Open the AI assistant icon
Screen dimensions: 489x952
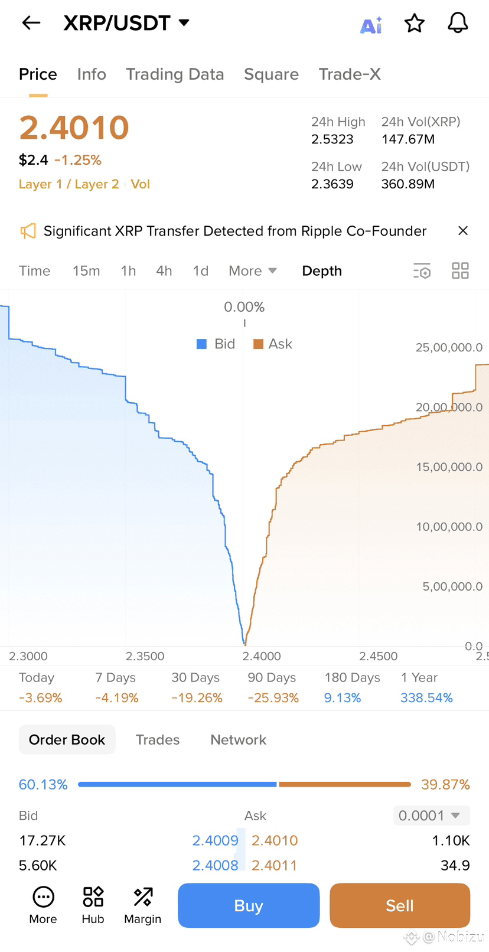point(371,25)
